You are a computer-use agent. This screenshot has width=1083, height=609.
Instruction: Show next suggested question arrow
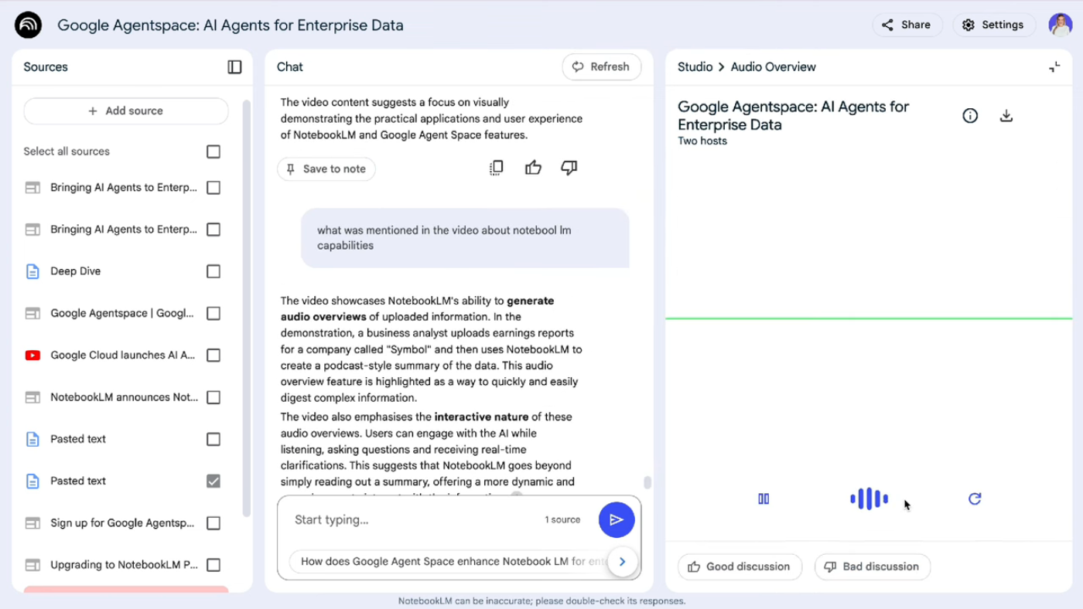[622, 562]
